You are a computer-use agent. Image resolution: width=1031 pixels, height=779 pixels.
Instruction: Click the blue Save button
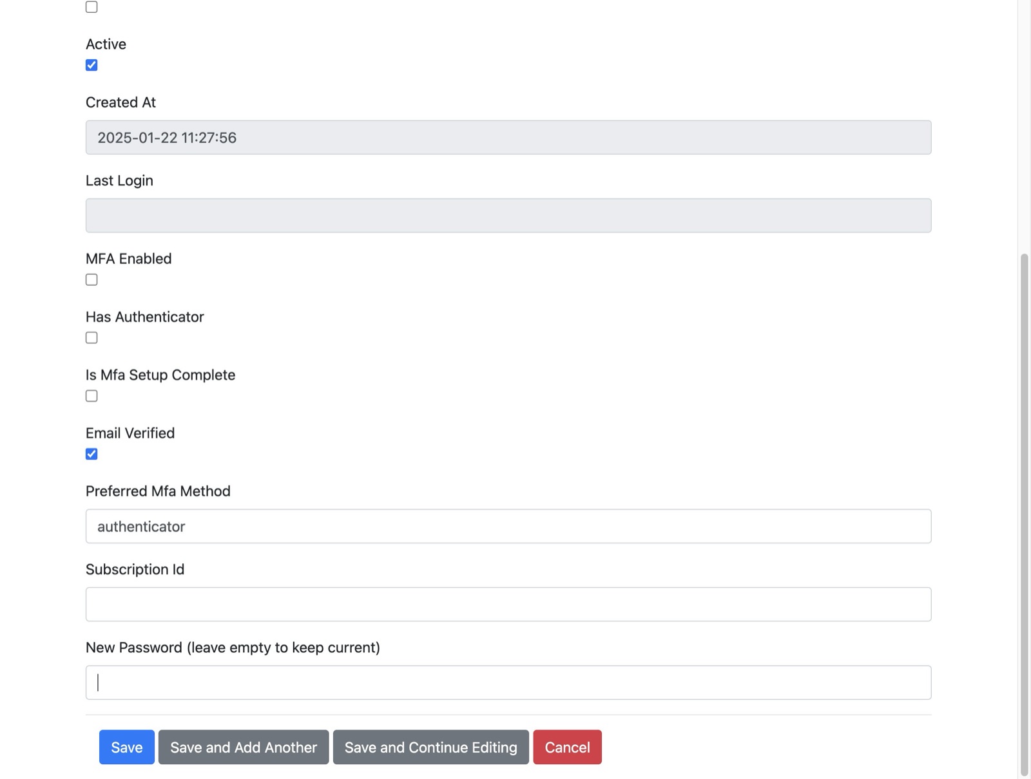127,747
